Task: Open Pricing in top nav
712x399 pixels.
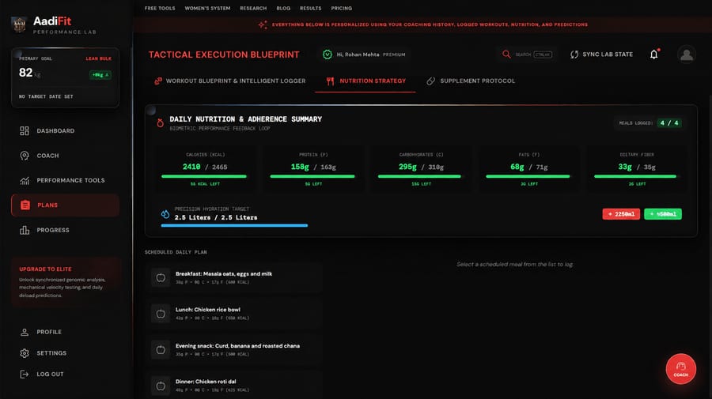Action: 342,8
